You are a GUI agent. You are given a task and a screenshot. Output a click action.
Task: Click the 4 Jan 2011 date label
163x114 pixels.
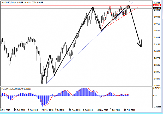coord(115,110)
